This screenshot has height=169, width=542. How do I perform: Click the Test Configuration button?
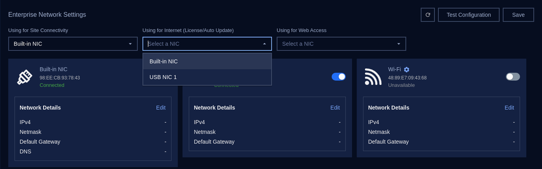pyautogui.click(x=469, y=15)
